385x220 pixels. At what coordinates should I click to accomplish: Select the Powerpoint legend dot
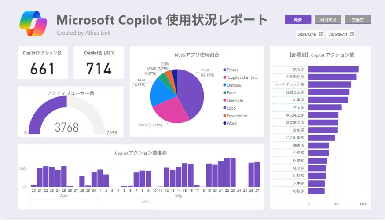coord(224,116)
